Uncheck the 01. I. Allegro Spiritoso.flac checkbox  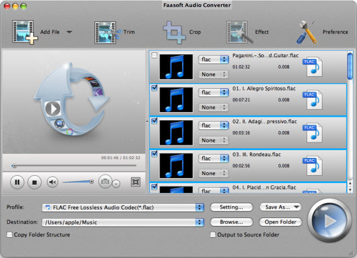(x=154, y=88)
